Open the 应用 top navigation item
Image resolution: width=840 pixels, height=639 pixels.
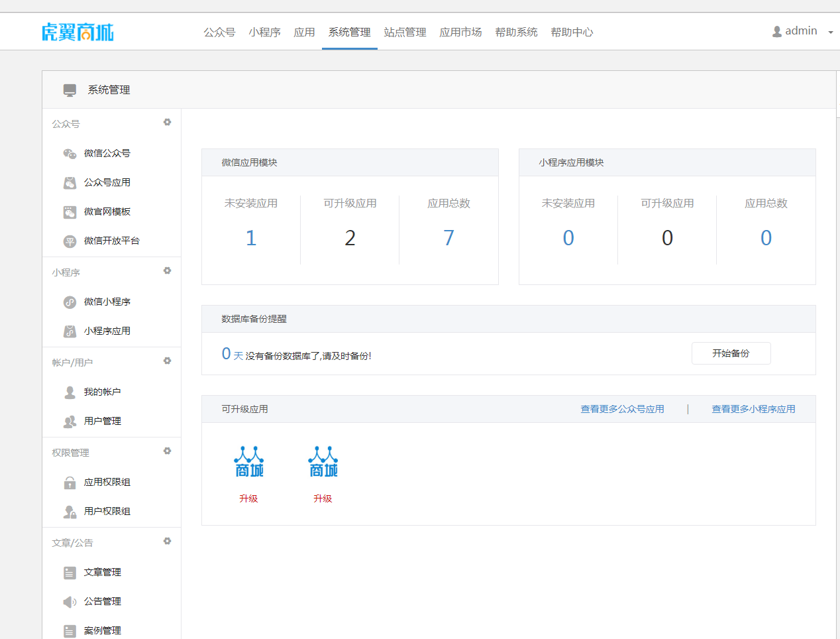click(305, 32)
